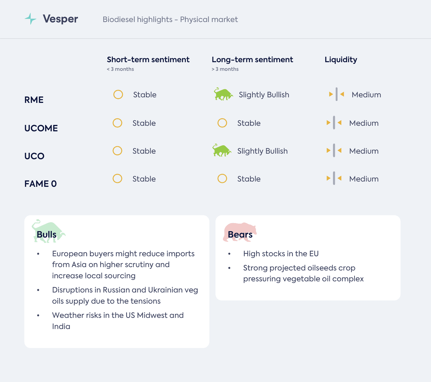This screenshot has width=431, height=382.
Task: Click the green bull icon in RME row
Action: (x=223, y=94)
